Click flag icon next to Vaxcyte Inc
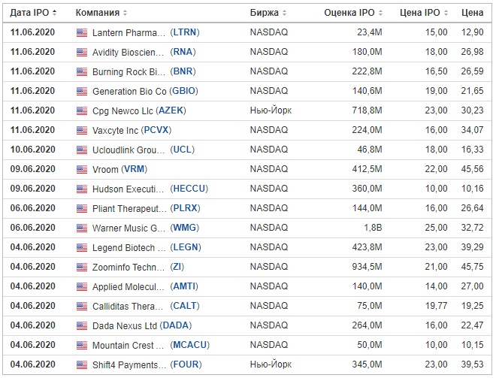Screen dimensions: 496x378 (x=82, y=131)
